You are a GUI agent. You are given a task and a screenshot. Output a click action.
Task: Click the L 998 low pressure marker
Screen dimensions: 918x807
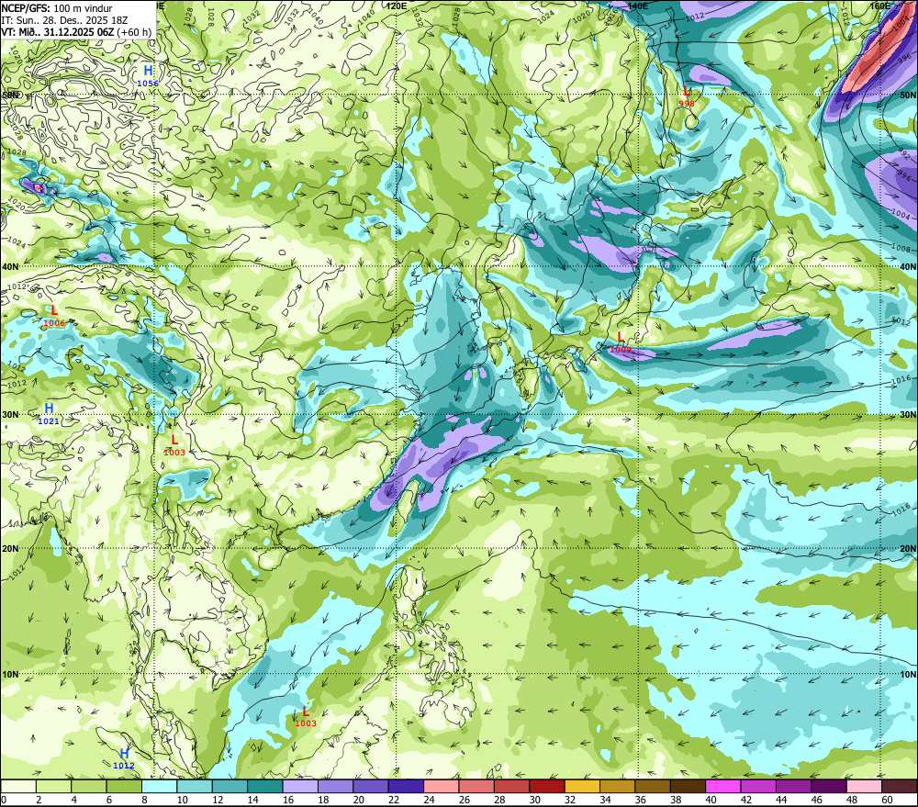[x=687, y=96]
